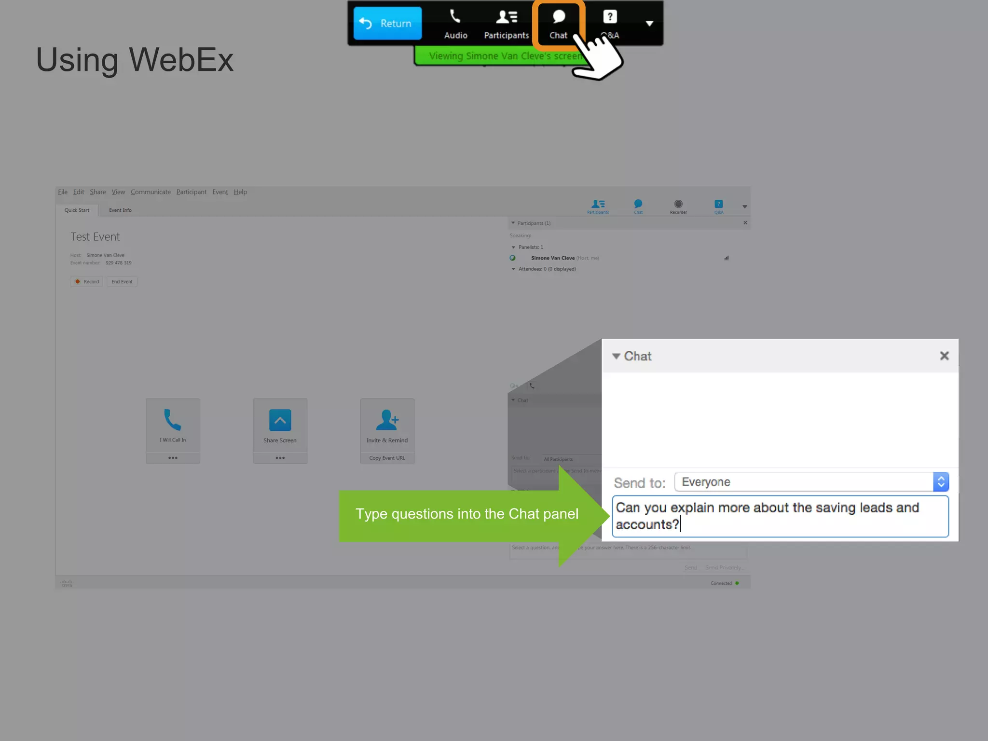988x741 pixels.
Task: Click the End Event button
Action: tap(122, 282)
